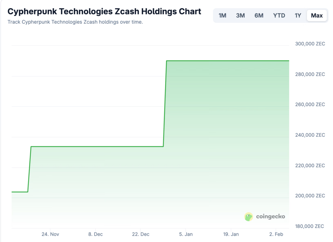Switch to the 3M view
This screenshot has height=242, width=333.
[x=241, y=15]
